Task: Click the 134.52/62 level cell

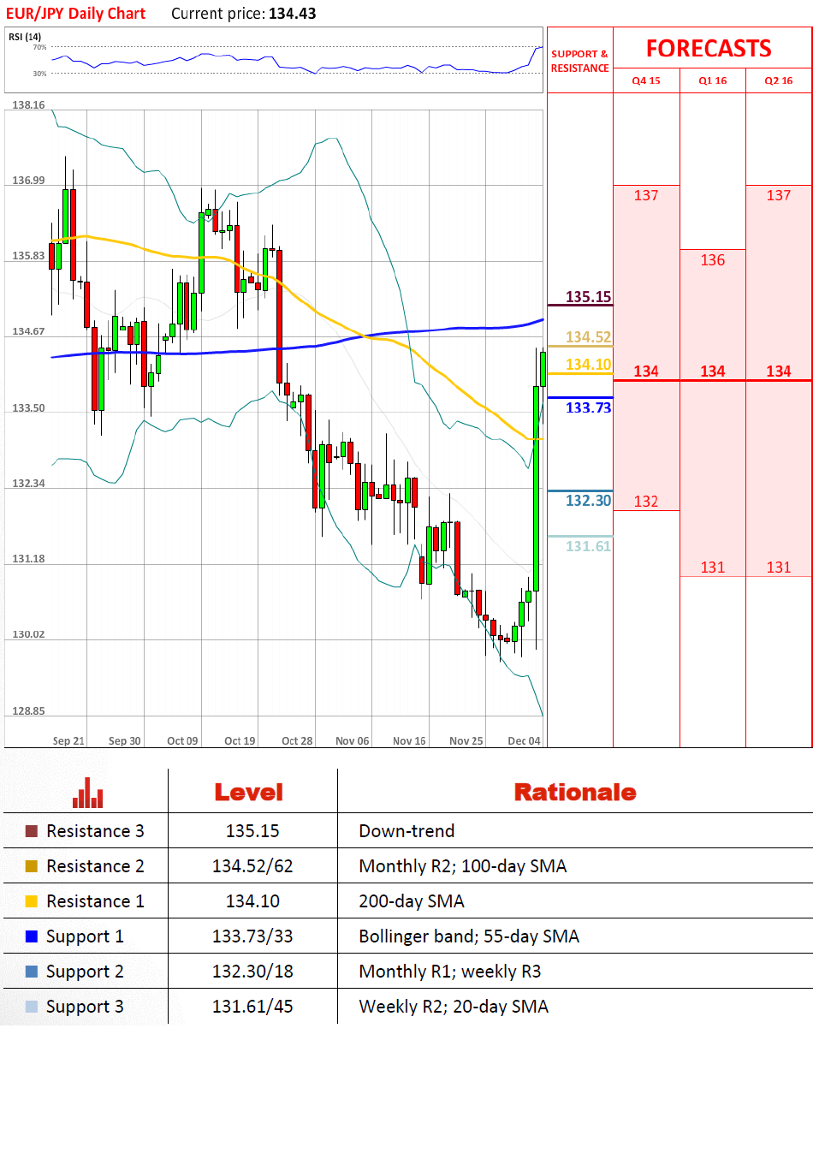Action: (x=252, y=866)
